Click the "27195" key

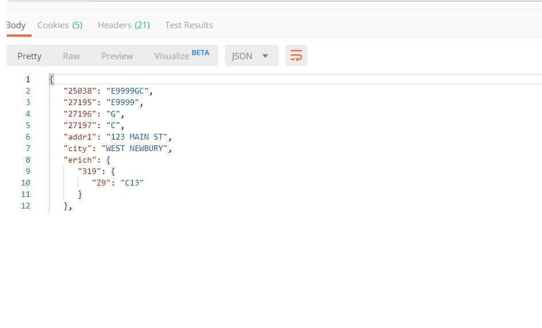(80, 102)
